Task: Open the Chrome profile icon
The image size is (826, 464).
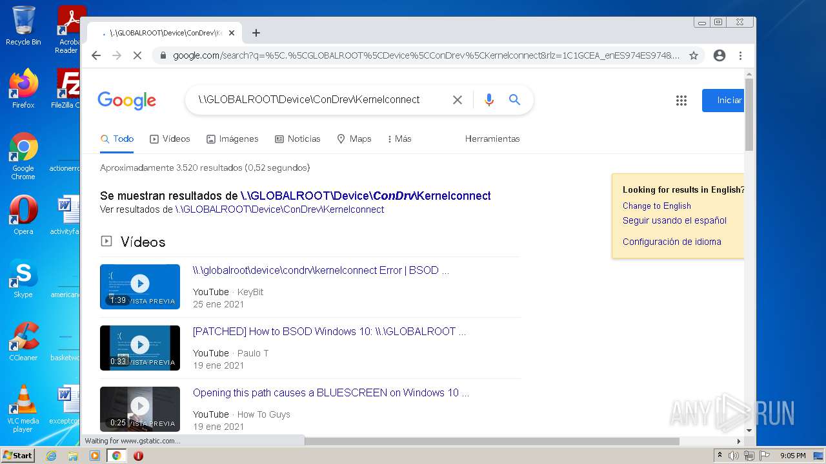Action: click(x=720, y=55)
